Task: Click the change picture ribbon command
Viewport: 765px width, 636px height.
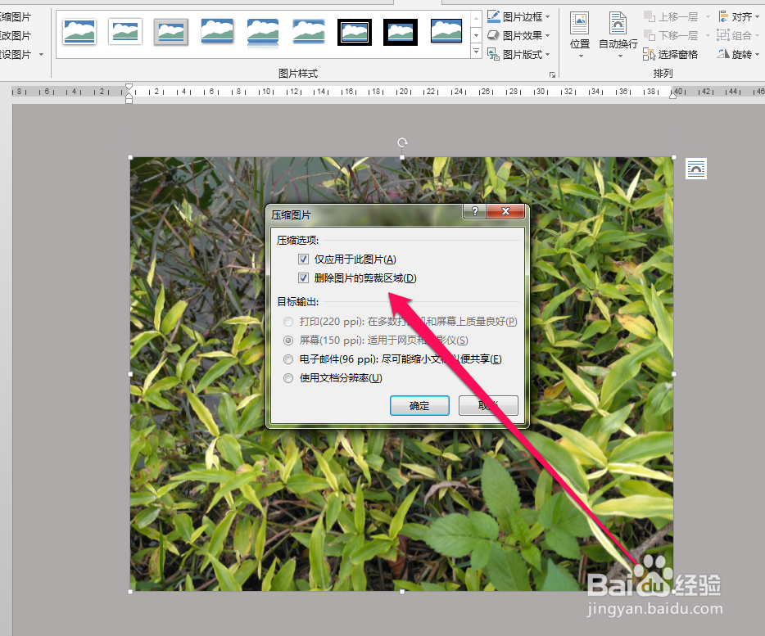Action: pyautogui.click(x=15, y=35)
